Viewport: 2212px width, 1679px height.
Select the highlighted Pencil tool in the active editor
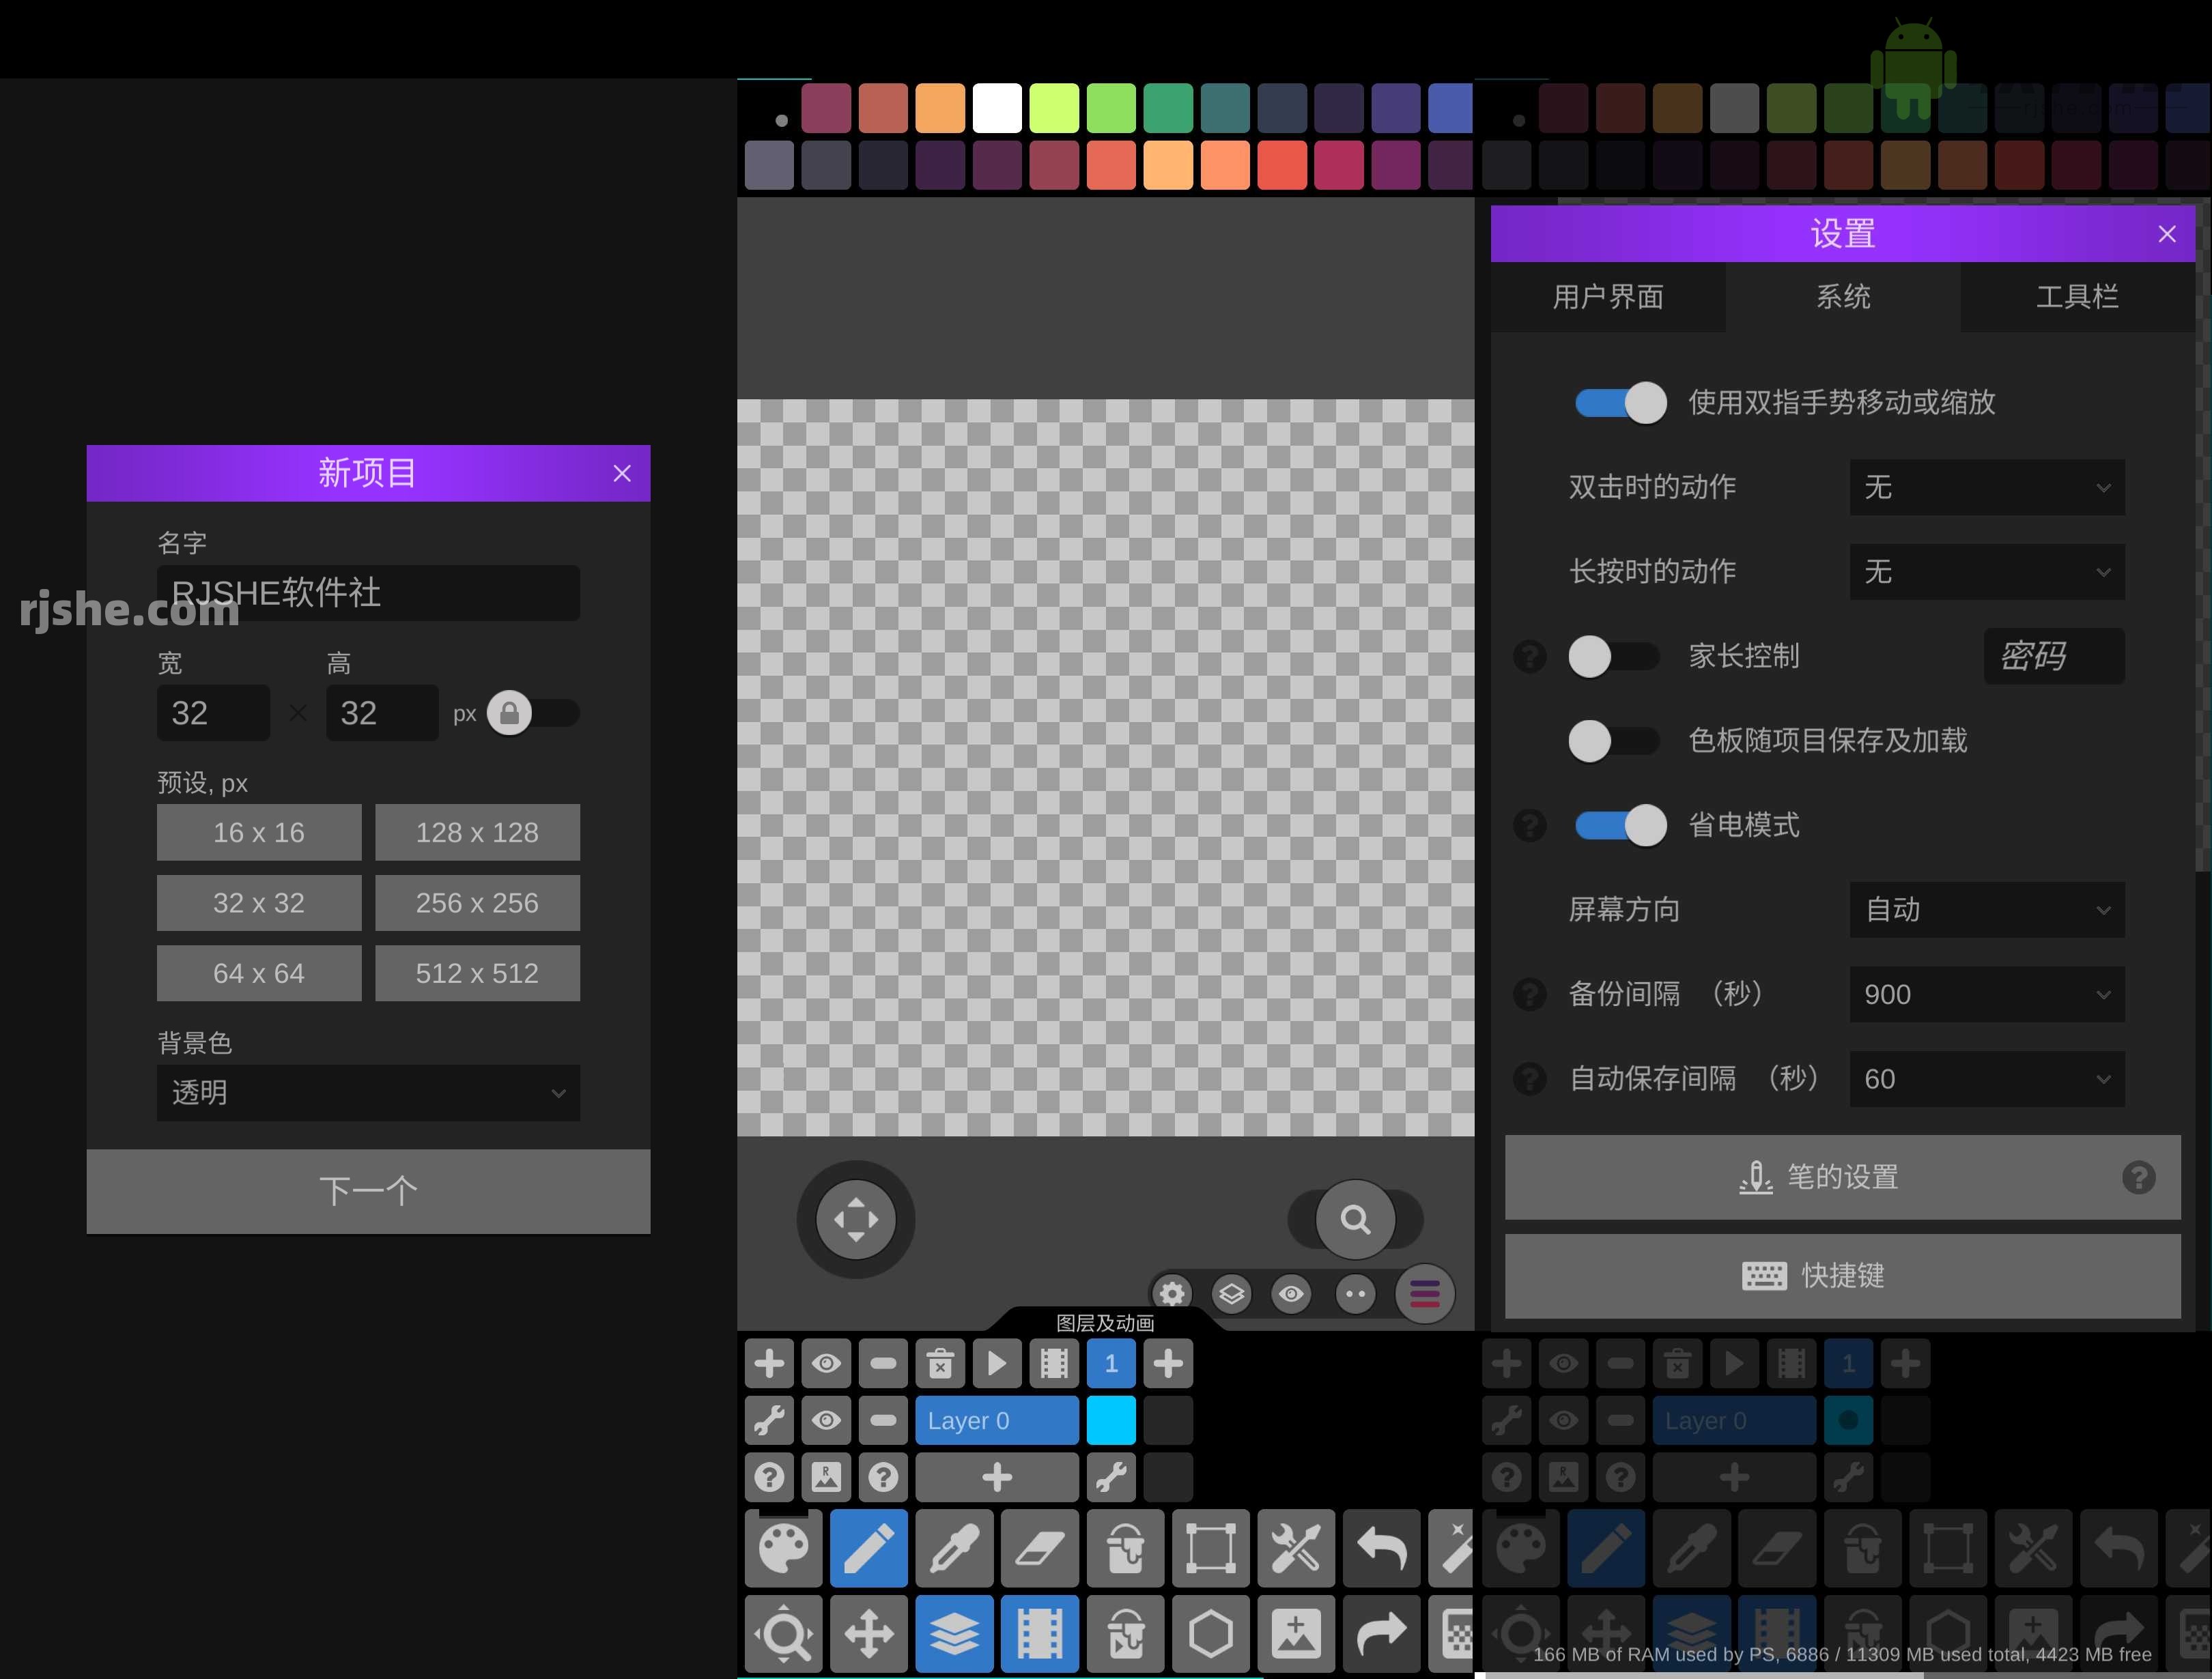click(x=869, y=1549)
